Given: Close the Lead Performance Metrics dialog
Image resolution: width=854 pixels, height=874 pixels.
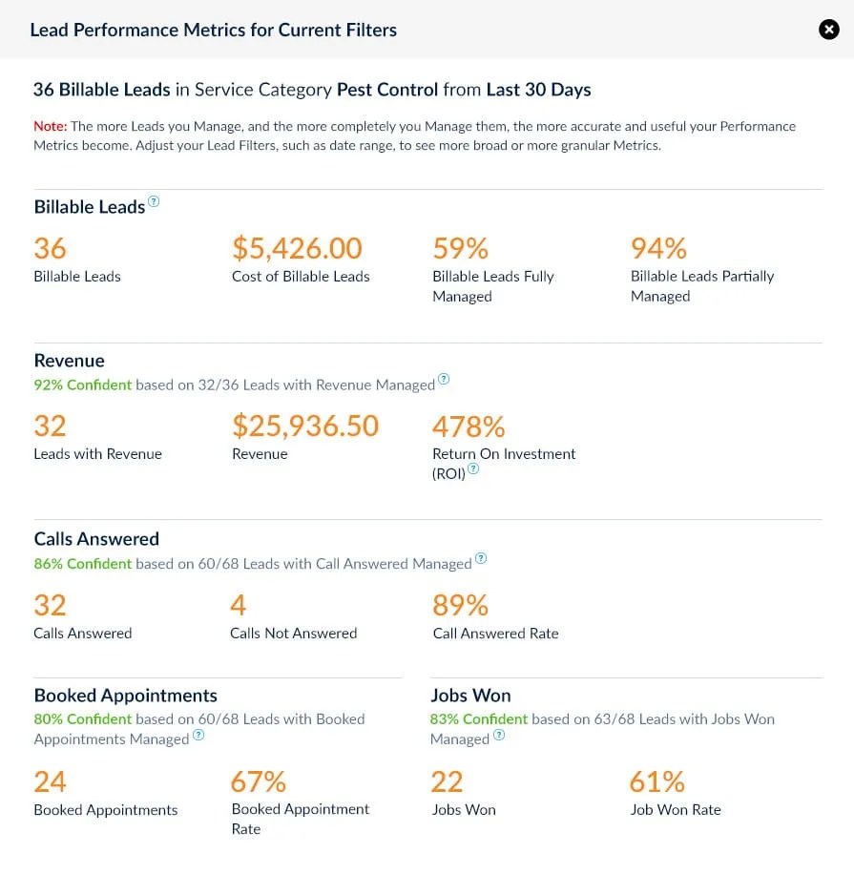Looking at the screenshot, I should click(x=828, y=30).
